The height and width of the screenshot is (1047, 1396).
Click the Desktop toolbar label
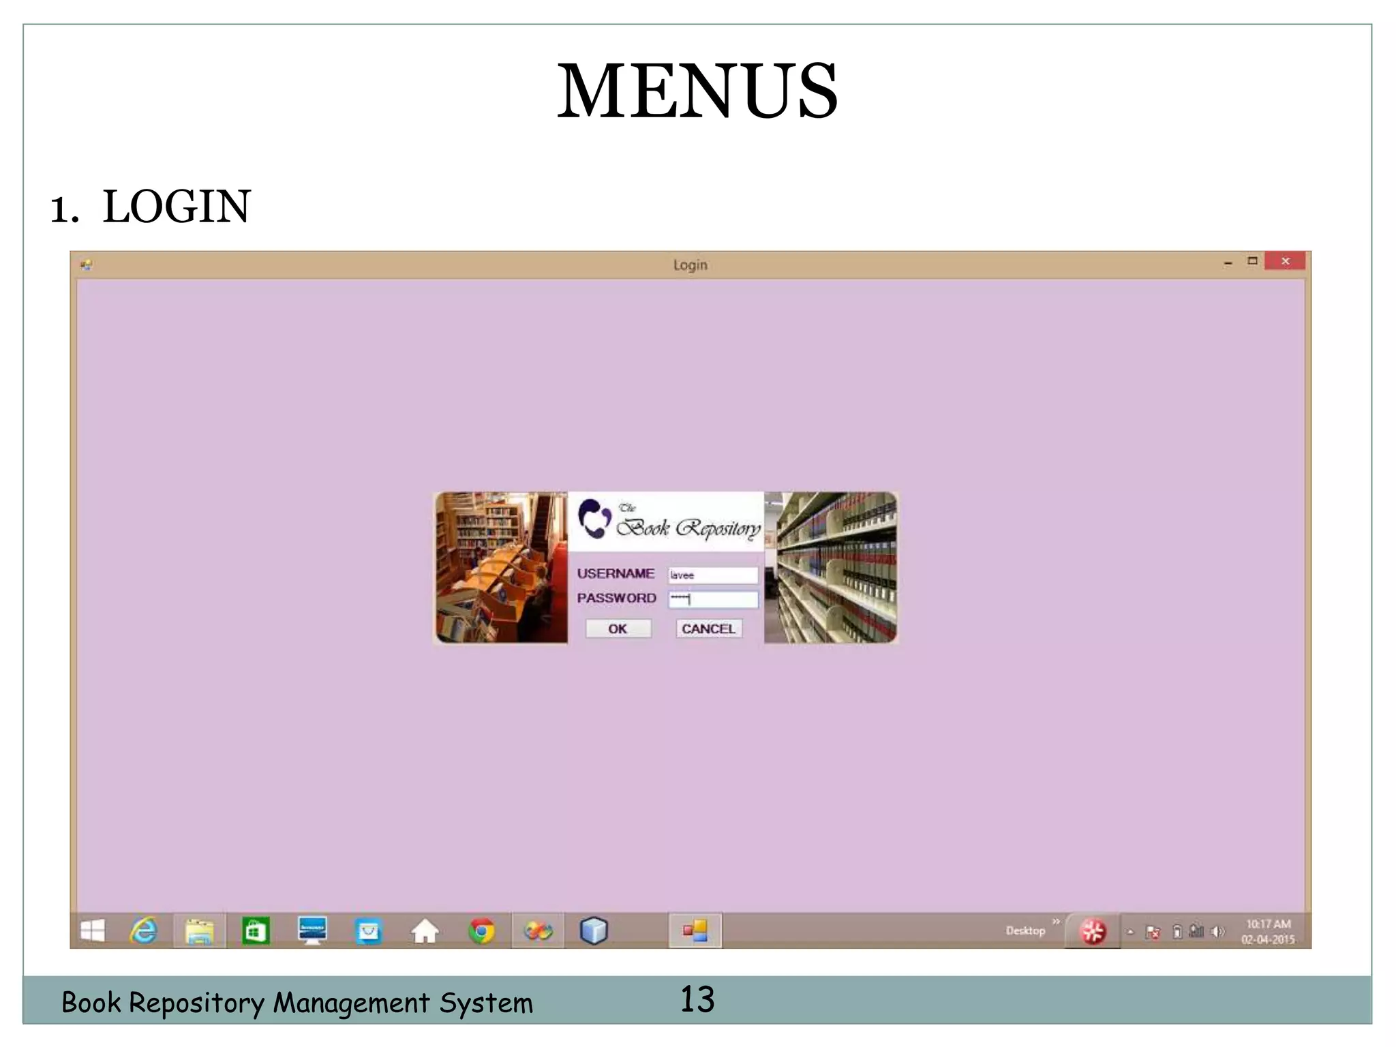[1025, 931]
